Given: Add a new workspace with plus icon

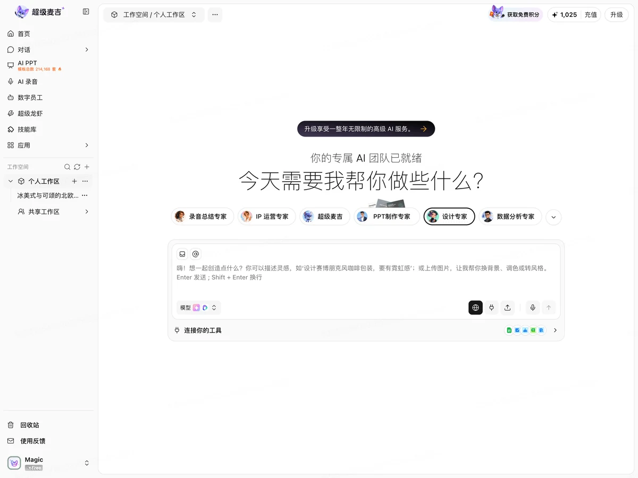Looking at the screenshot, I should [x=87, y=167].
